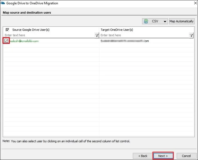This screenshot has height=160, width=198.
Task: Click the filter icon in the Source column
Action: [x=97, y=35]
